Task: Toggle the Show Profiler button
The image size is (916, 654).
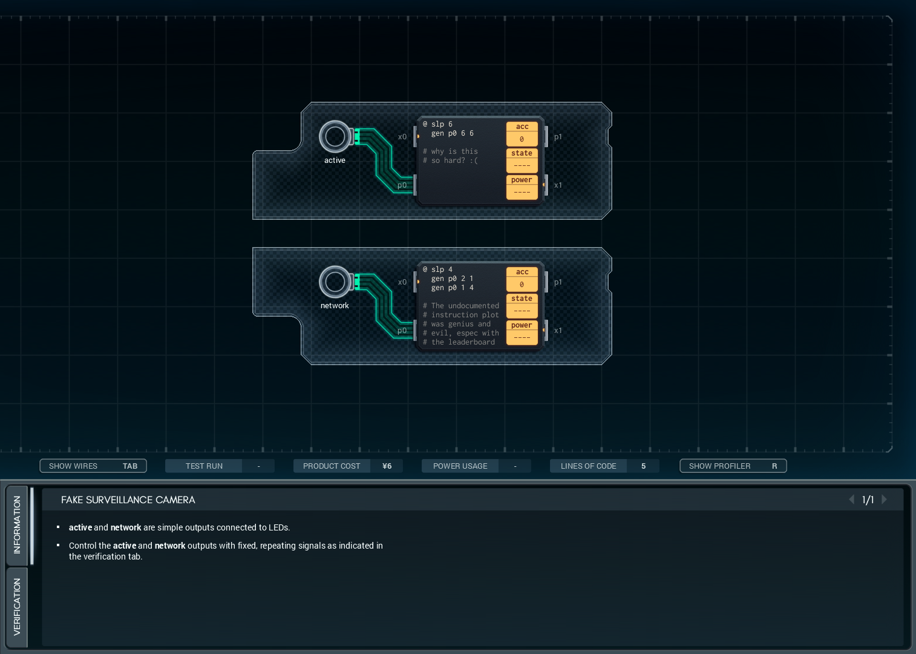Action: pyautogui.click(x=733, y=466)
